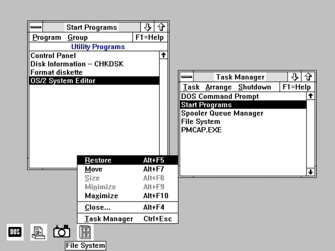Choose Restore from the system menu
The image size is (335, 251).
(x=128, y=160)
